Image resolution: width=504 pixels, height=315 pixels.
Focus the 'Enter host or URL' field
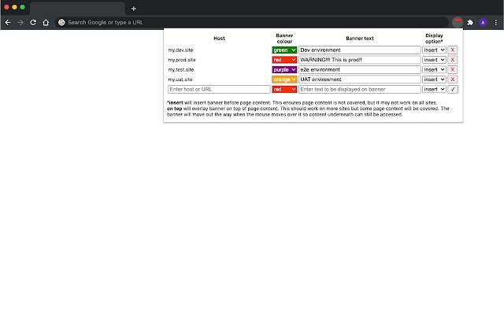pos(219,89)
